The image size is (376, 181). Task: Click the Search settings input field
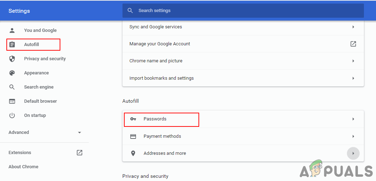[249, 11]
